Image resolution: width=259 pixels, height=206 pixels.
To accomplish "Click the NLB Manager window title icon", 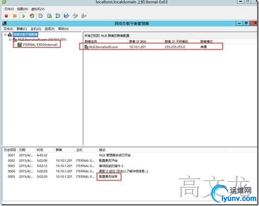I will pyautogui.click(x=5, y=23).
